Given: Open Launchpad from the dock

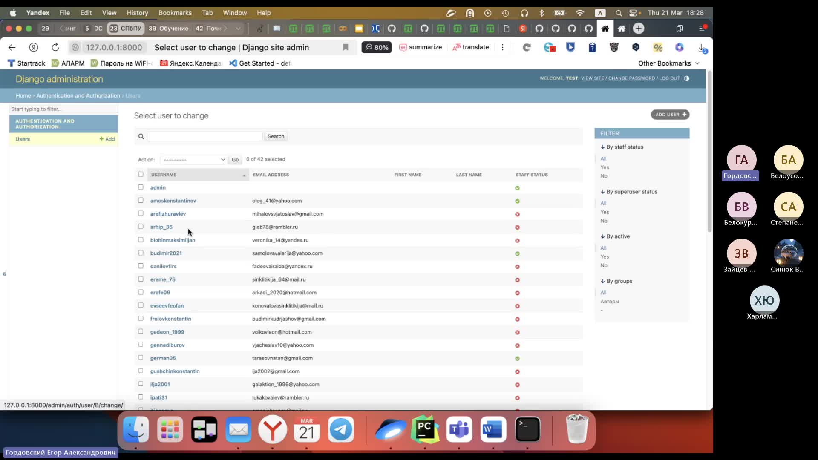Looking at the screenshot, I should (170, 429).
